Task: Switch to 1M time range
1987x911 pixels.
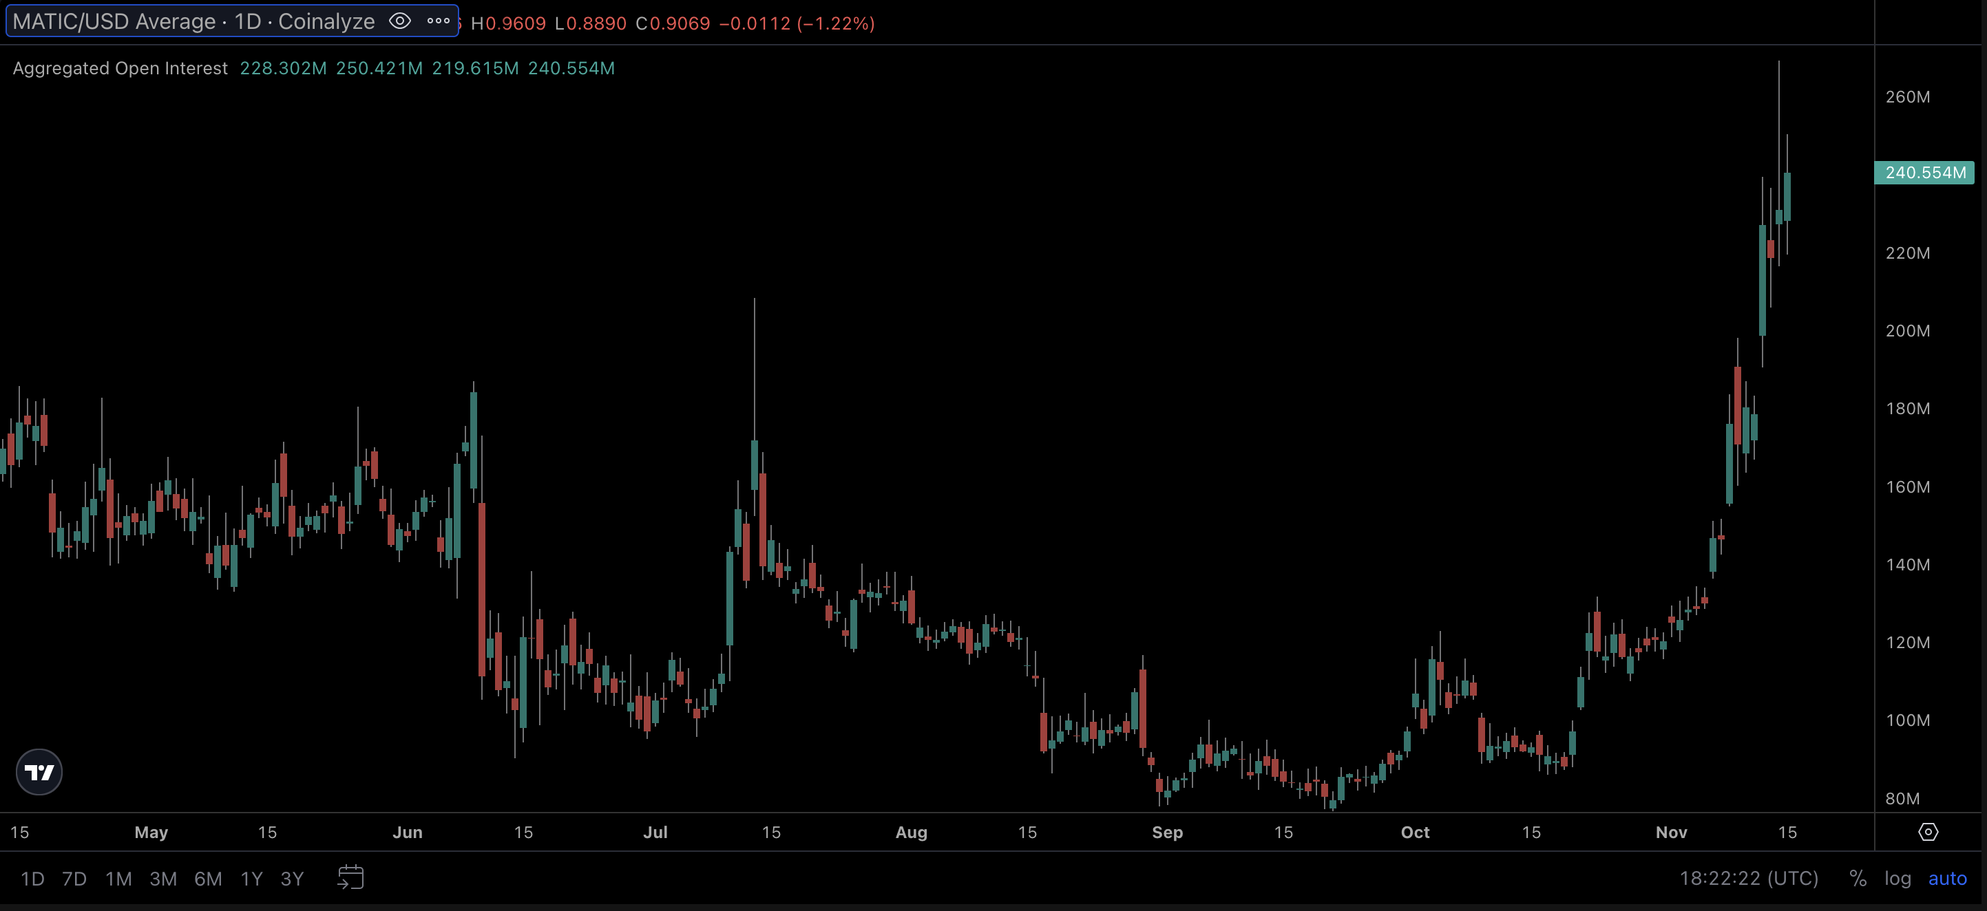Action: (x=118, y=878)
